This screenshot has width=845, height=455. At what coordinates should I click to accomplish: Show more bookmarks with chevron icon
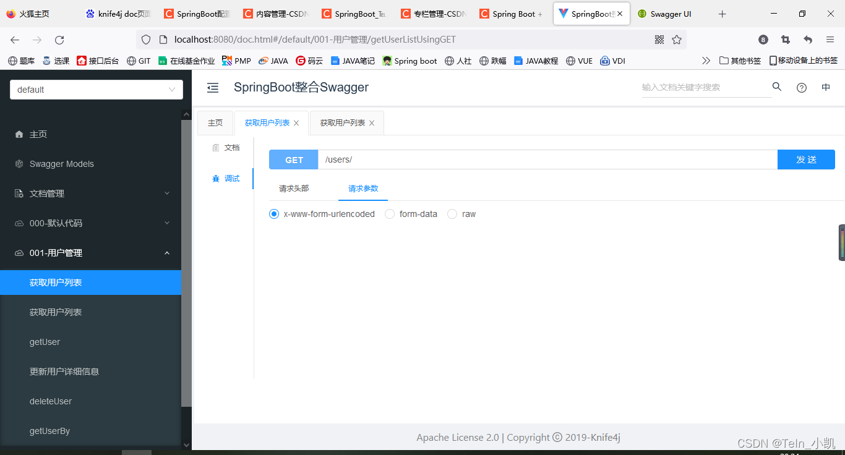pyautogui.click(x=706, y=61)
